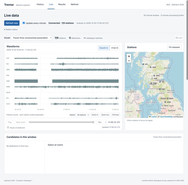Image resolution: width=188 pixels, height=185 pixels.
Task: Open the History tab
Action: coord(40,5)
